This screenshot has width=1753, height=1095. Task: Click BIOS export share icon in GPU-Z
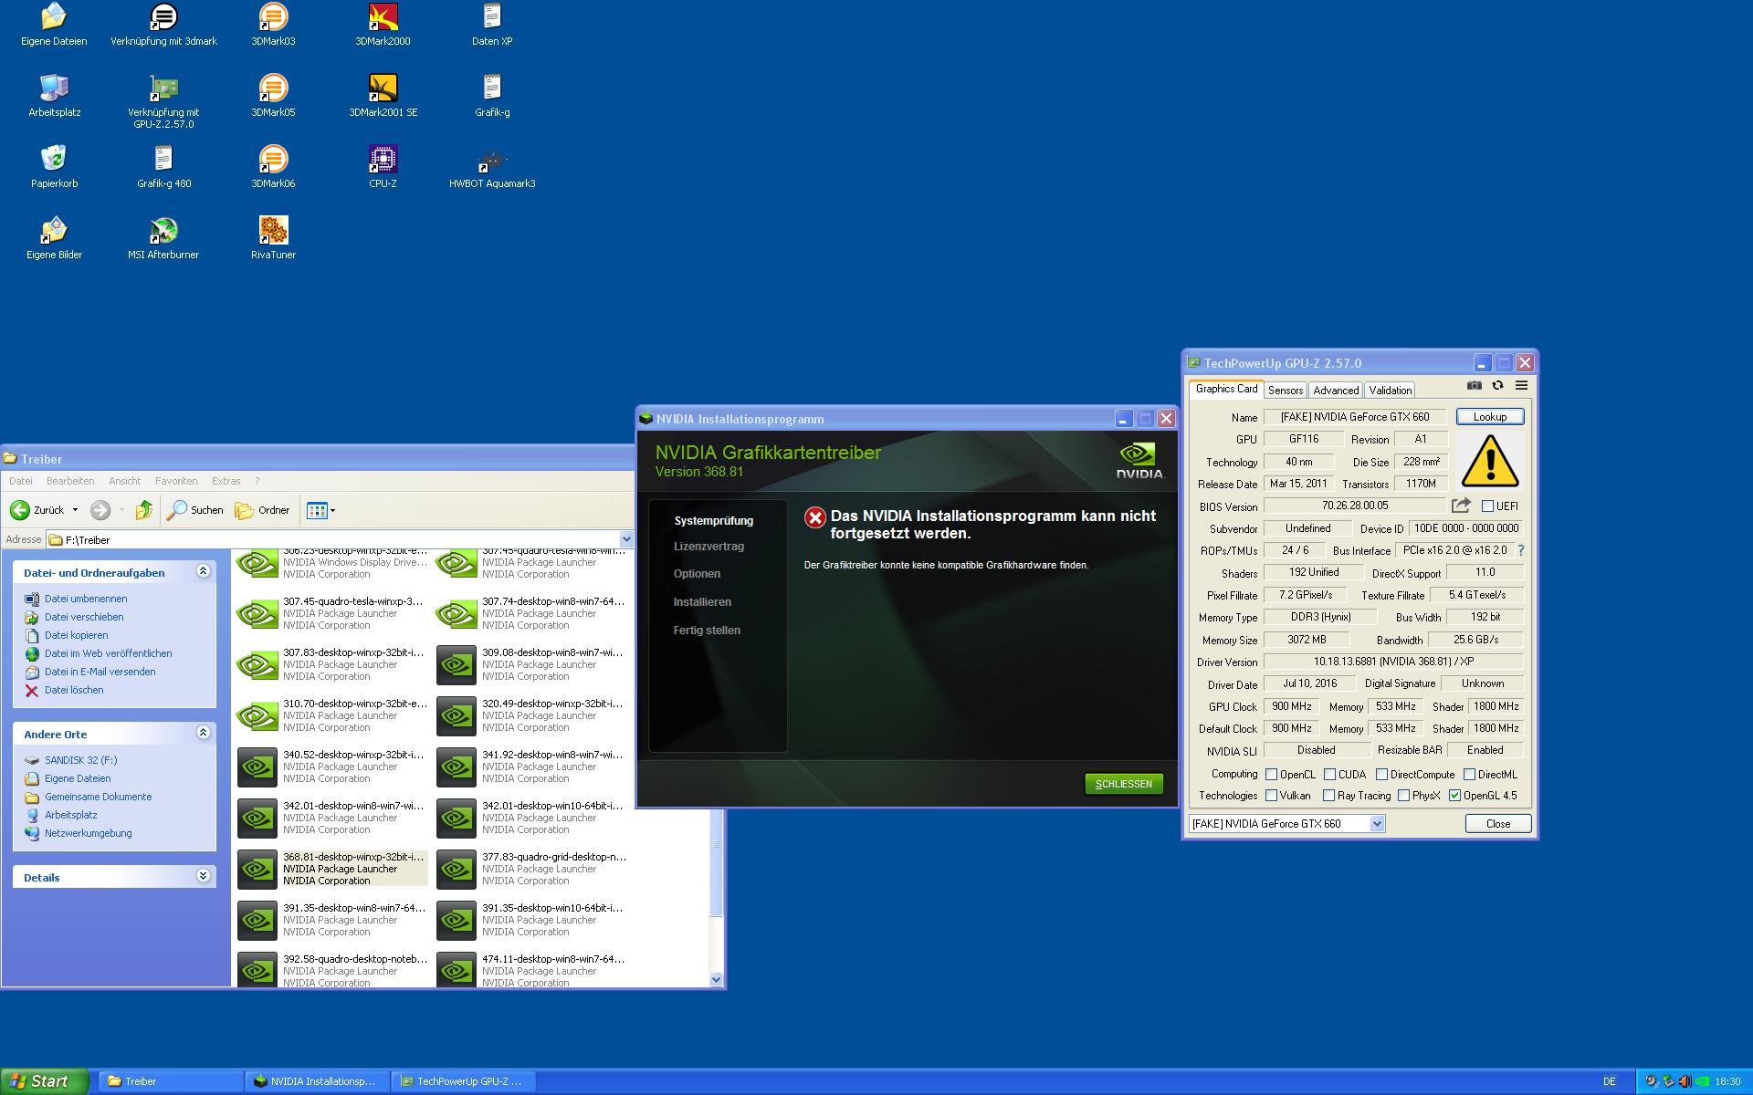coord(1461,506)
